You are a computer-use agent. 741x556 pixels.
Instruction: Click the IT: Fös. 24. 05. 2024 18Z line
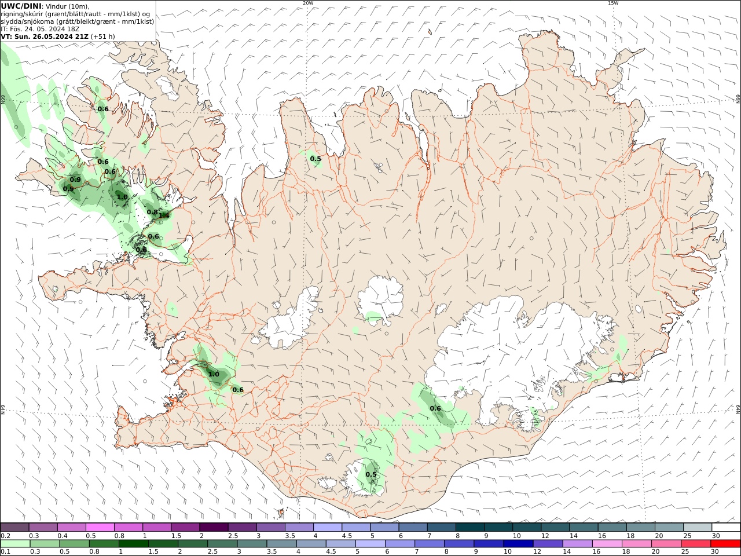tap(41, 28)
